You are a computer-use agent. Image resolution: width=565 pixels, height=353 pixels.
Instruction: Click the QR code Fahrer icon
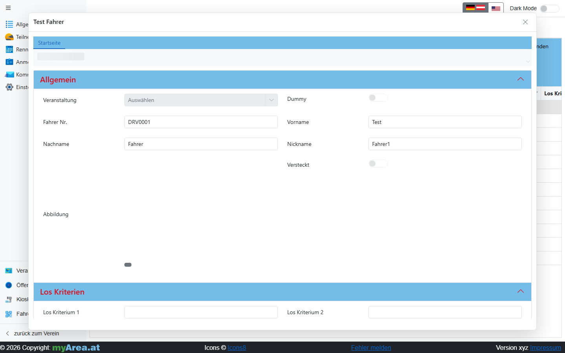tap(9, 314)
